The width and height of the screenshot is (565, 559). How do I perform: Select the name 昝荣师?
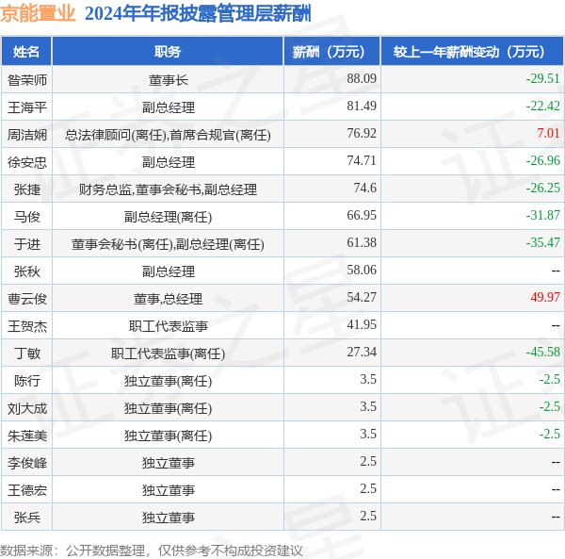coord(27,80)
